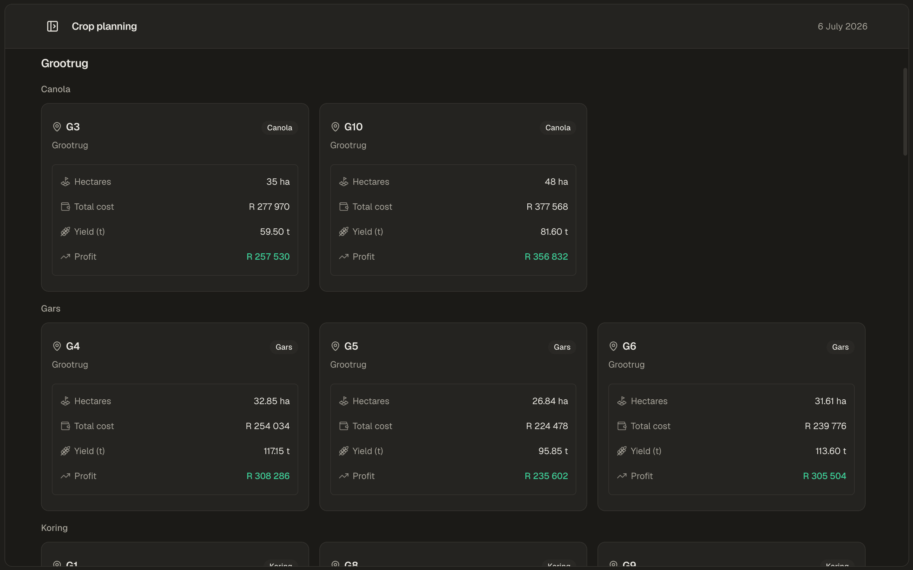This screenshot has height=570, width=913.
Task: Click the Grootrug farm heading
Action: click(64, 63)
